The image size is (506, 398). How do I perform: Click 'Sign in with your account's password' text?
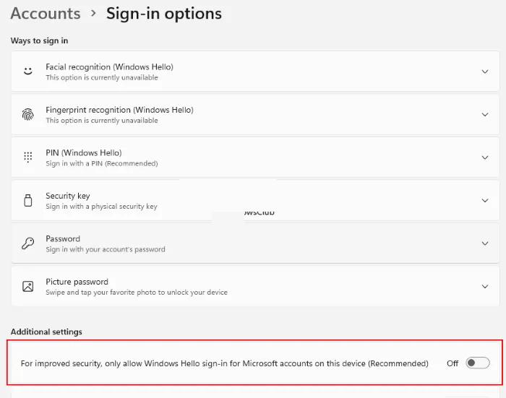pos(106,249)
